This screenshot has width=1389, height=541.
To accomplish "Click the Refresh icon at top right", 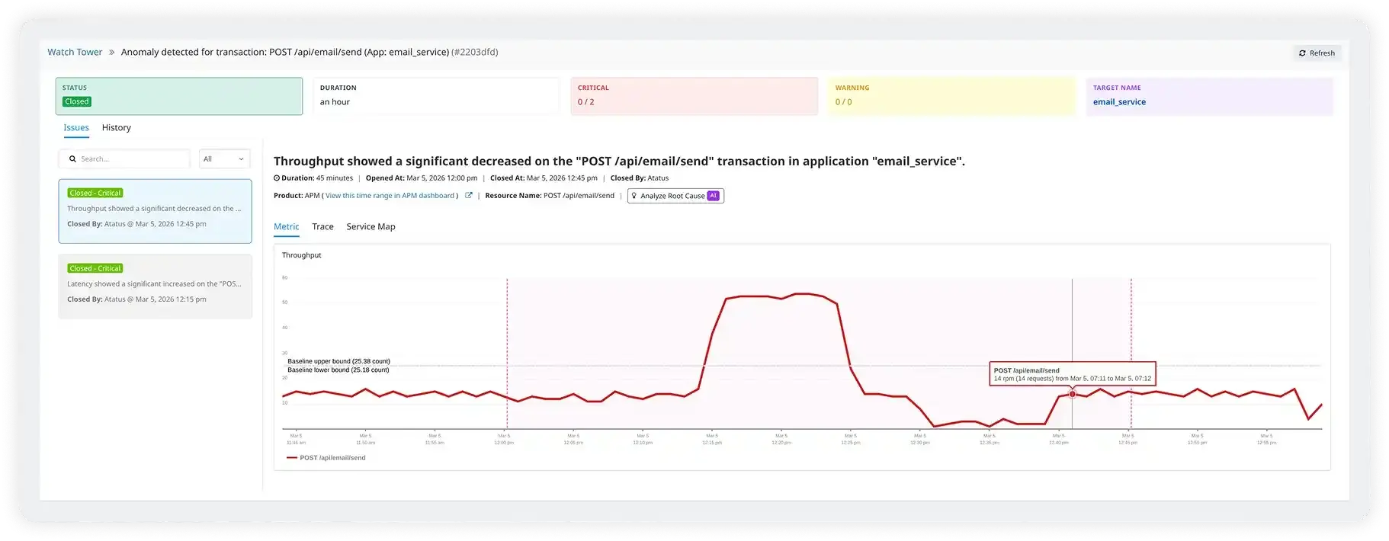I will (1302, 53).
